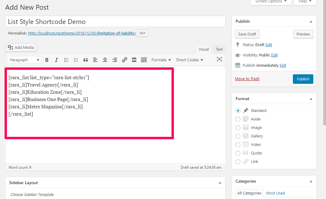Insert a numbered list
The image size is (326, 199).
pyautogui.click(x=76, y=60)
